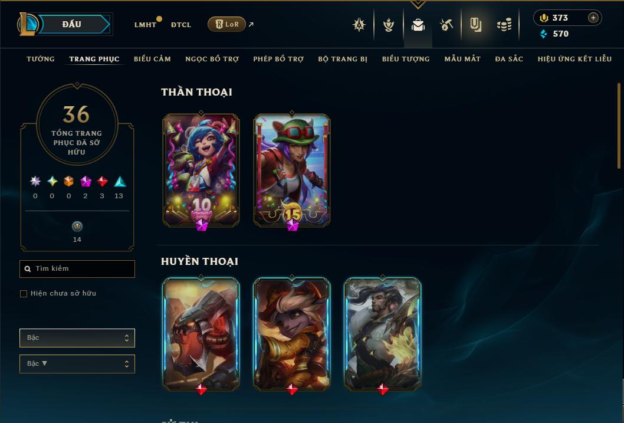Open the Your Shop cards icon
The height and width of the screenshot is (423, 624).
coord(475,25)
